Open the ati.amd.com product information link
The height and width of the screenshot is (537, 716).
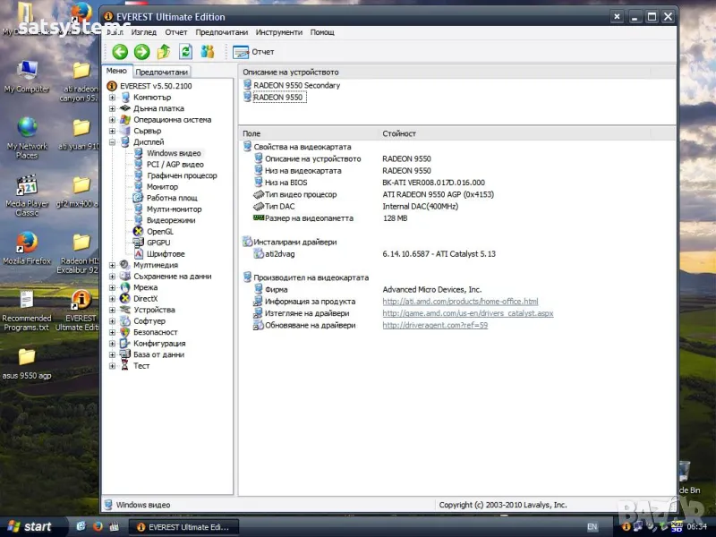coord(460,302)
